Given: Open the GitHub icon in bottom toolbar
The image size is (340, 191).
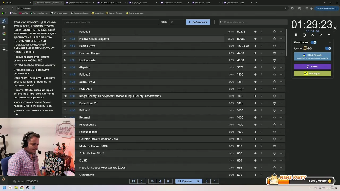Looking at the screenshot, I should click(x=134, y=181).
